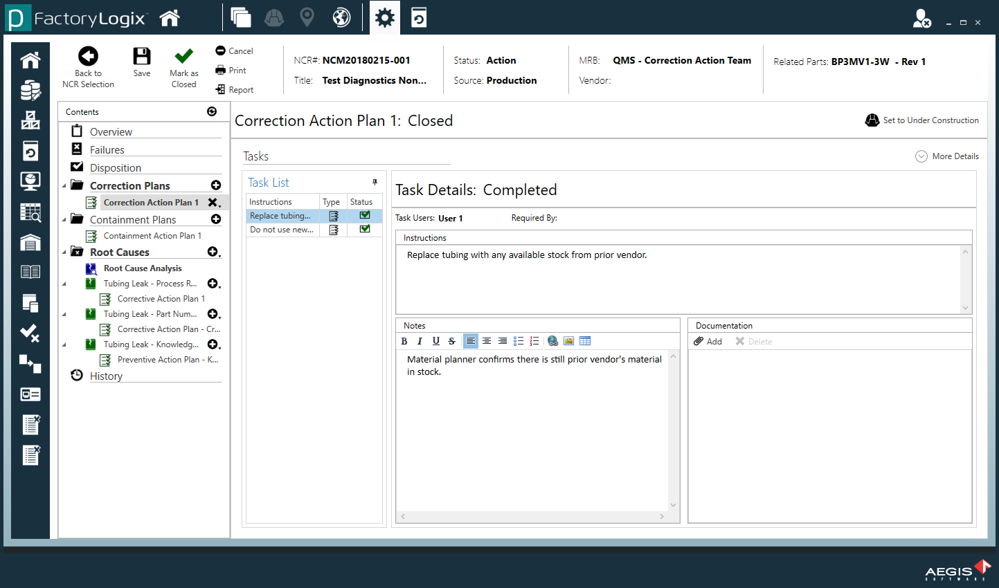
Task: Click the Save floppy disk icon
Action: (x=142, y=57)
